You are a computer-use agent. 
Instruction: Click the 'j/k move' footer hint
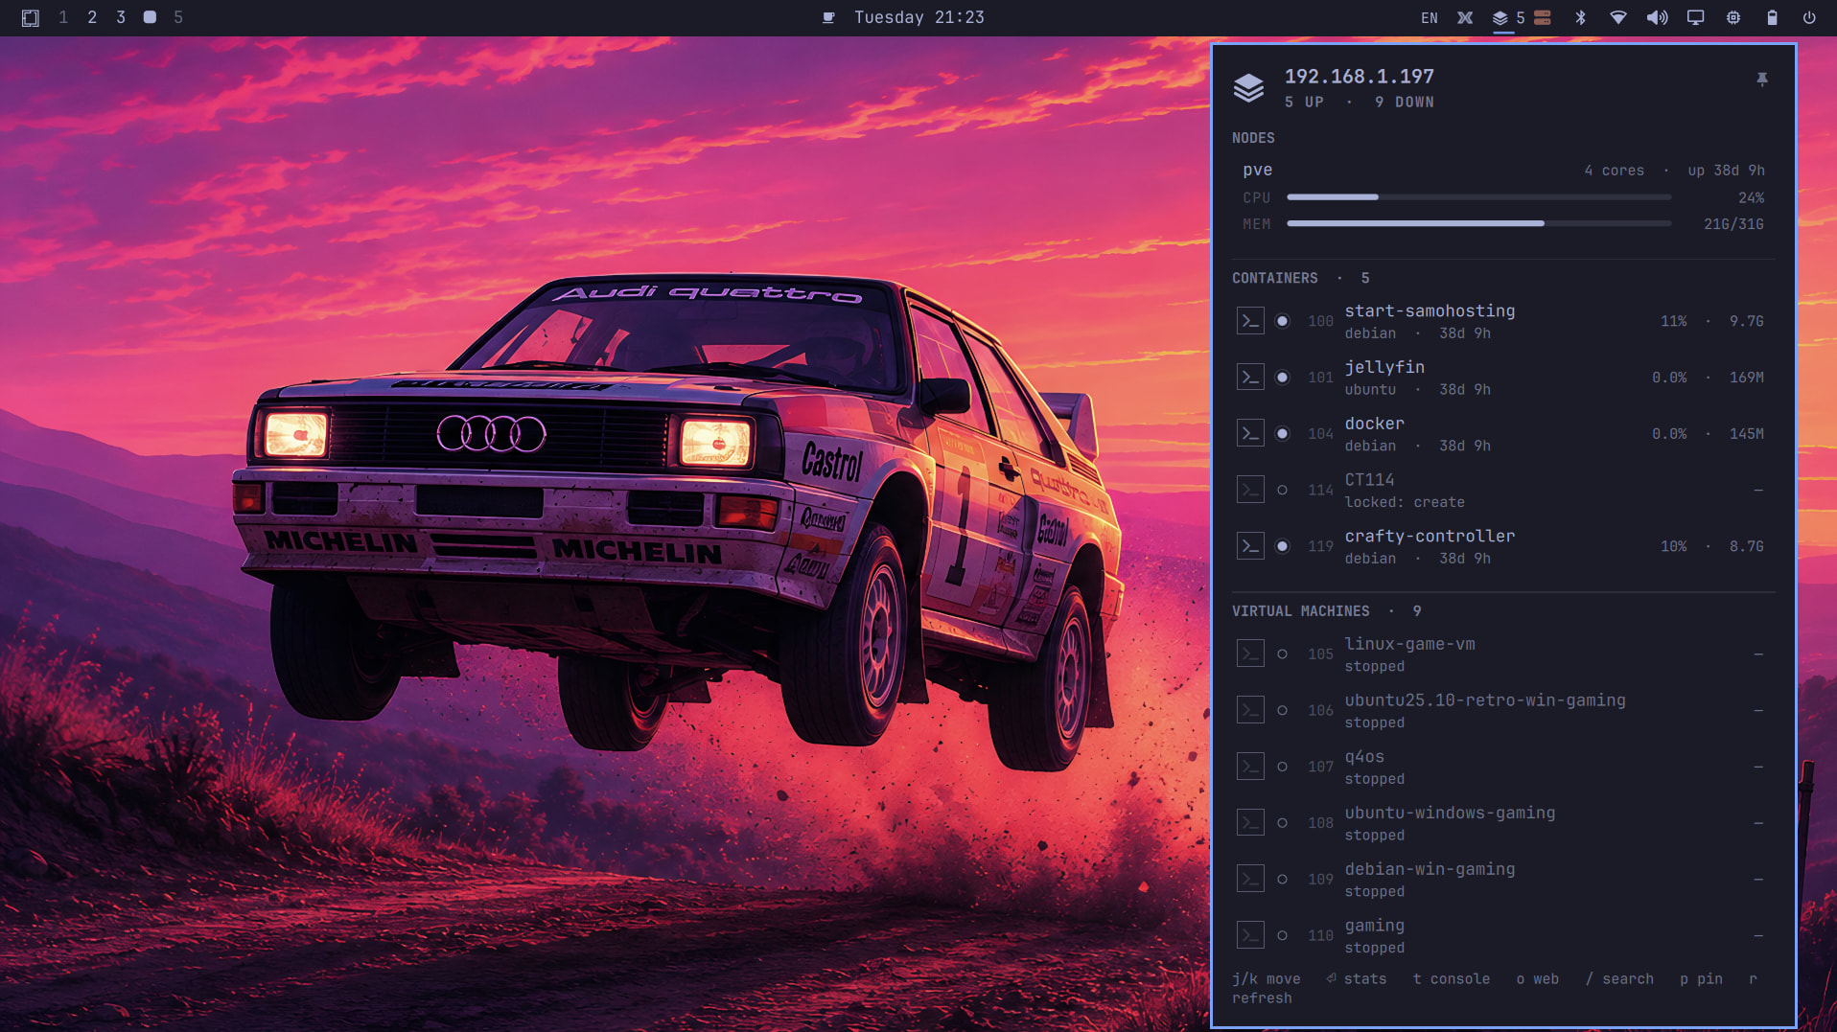[x=1267, y=979]
